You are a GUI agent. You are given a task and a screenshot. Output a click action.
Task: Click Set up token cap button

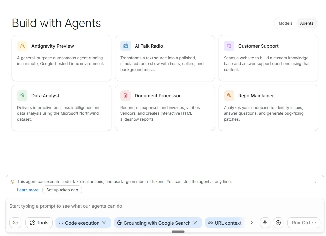click(62, 190)
